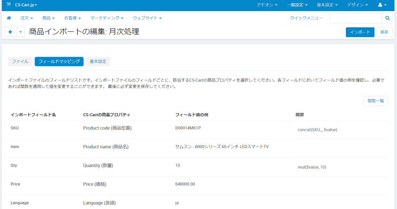Open the デザイン menu
397x209 pixels.
(357, 5)
